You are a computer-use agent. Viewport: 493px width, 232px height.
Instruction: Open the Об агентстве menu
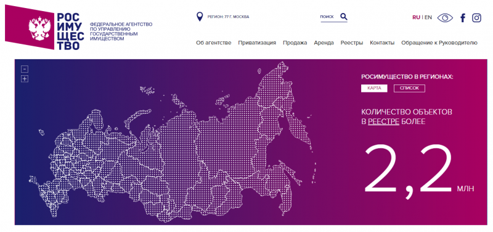click(213, 43)
